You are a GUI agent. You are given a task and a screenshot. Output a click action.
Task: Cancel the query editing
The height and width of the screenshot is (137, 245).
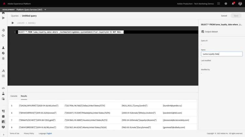click(224, 16)
